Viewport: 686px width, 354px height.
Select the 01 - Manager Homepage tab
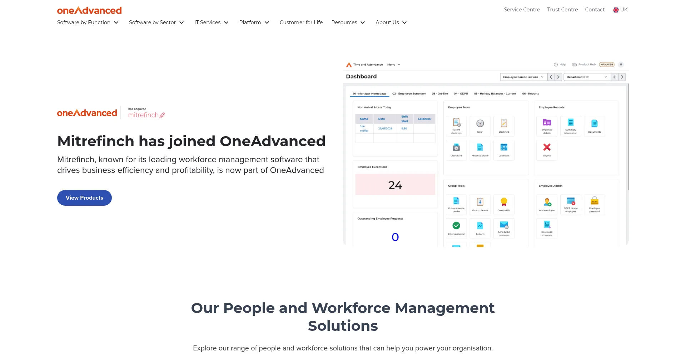pos(369,94)
